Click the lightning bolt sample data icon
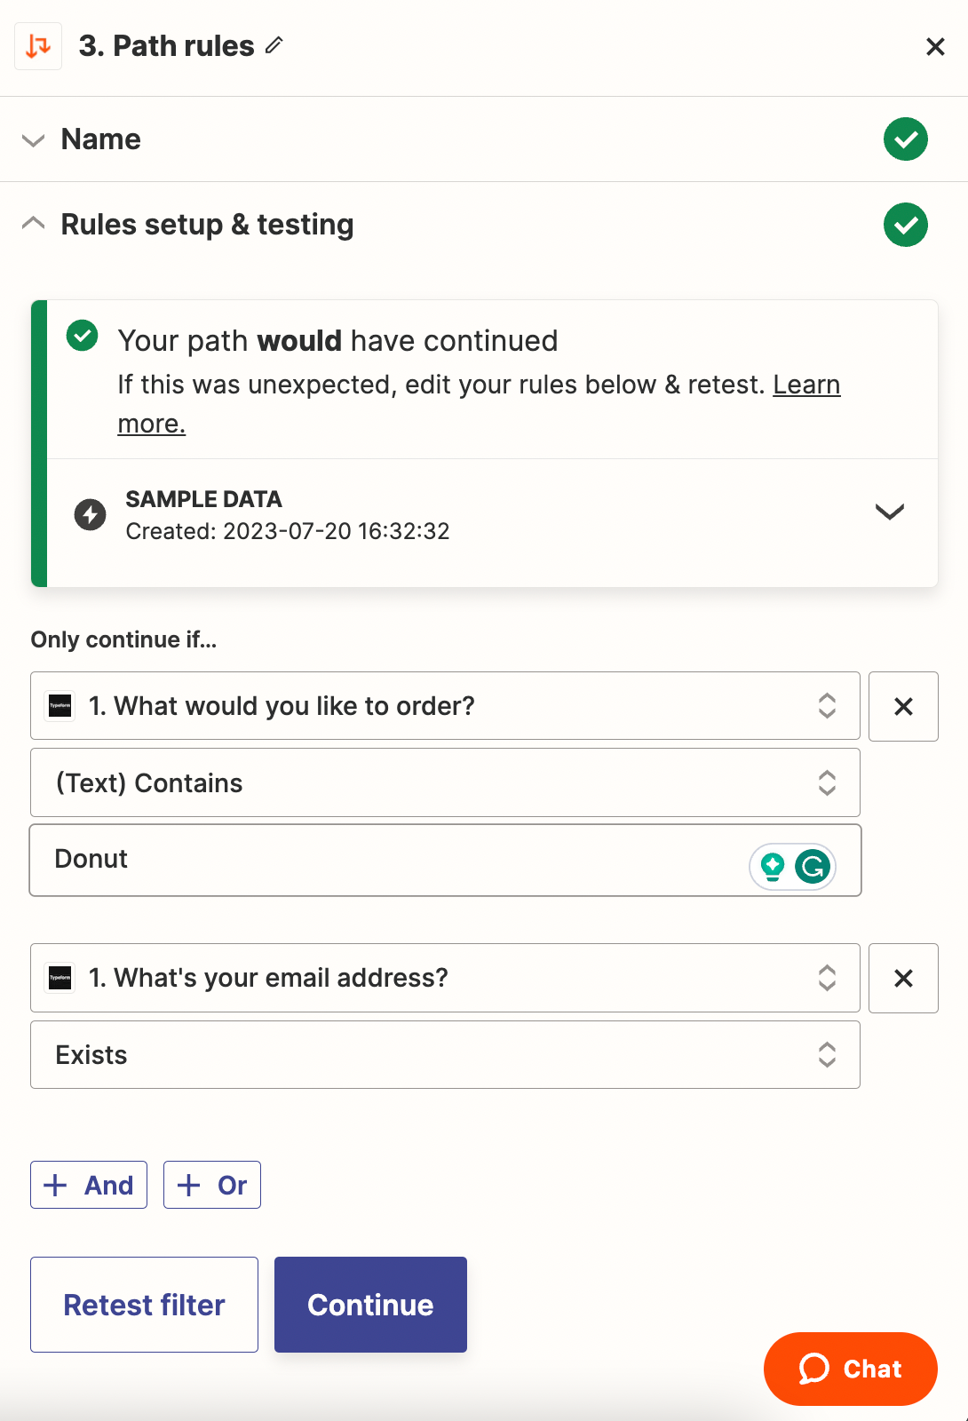This screenshot has height=1421, width=968. pos(90,514)
